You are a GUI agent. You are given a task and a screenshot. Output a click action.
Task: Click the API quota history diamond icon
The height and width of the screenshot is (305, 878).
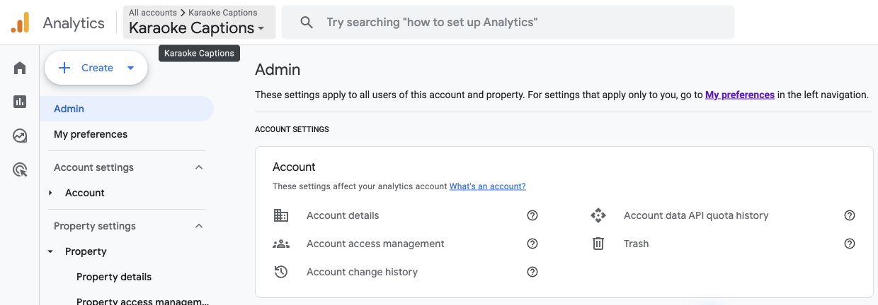pyautogui.click(x=598, y=215)
